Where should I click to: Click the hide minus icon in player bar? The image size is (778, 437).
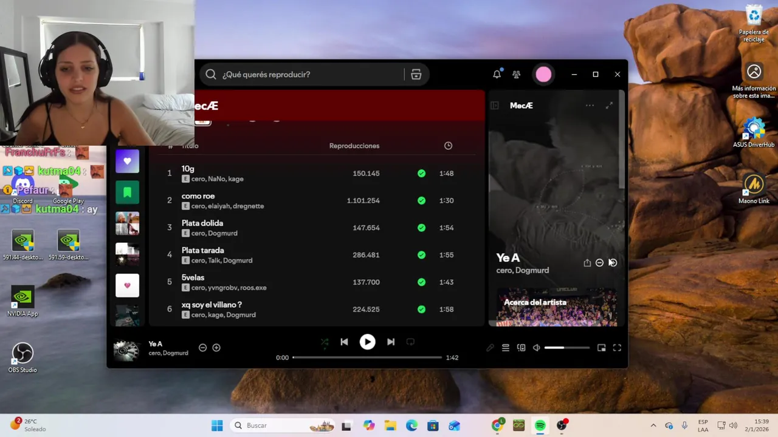click(202, 348)
